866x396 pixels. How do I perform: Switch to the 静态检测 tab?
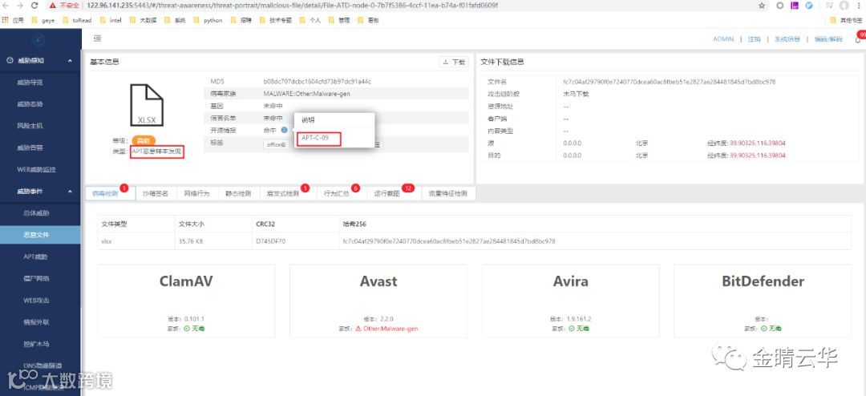tap(238, 194)
